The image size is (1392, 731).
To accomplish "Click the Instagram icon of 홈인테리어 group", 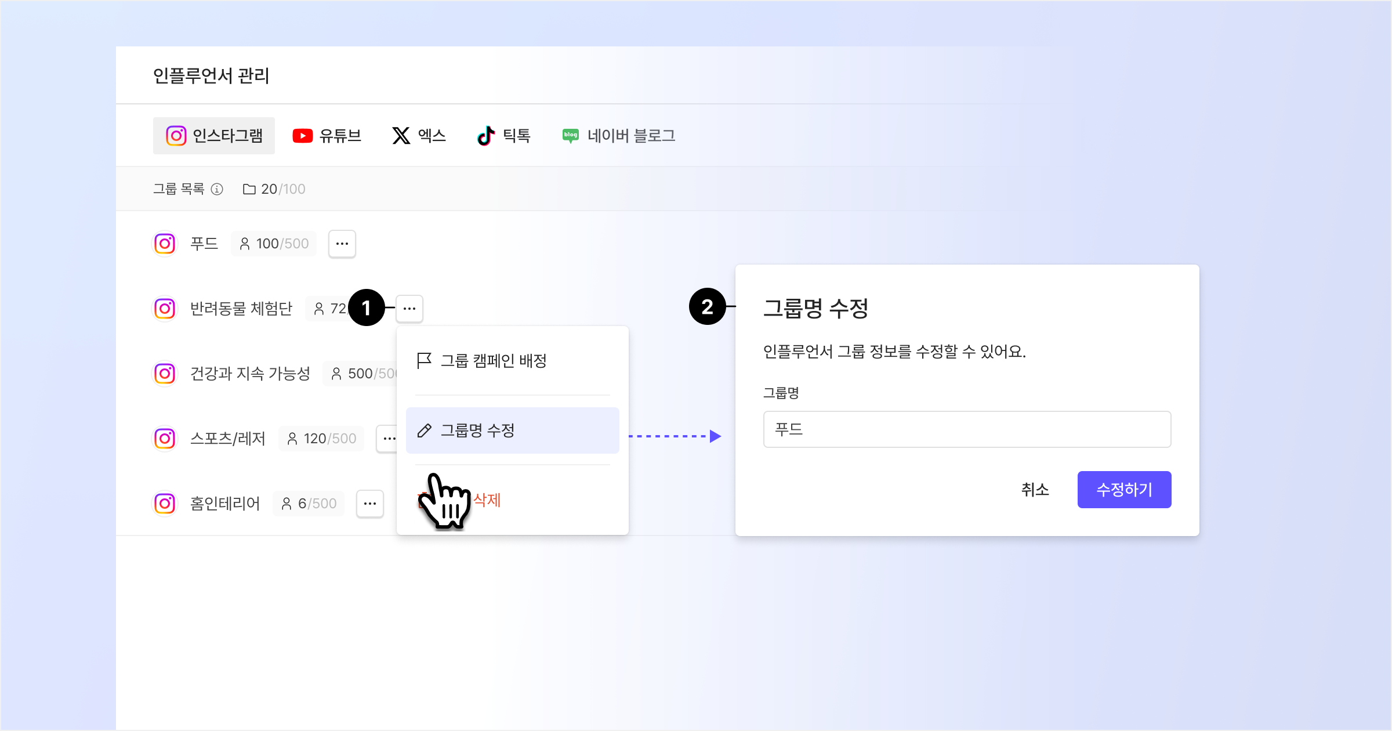I will (x=165, y=504).
